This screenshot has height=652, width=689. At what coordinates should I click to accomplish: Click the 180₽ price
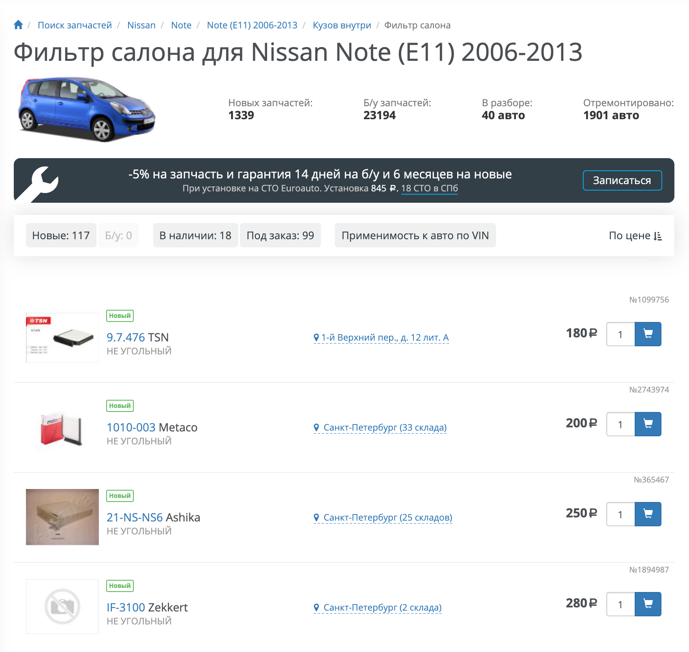[x=582, y=333]
